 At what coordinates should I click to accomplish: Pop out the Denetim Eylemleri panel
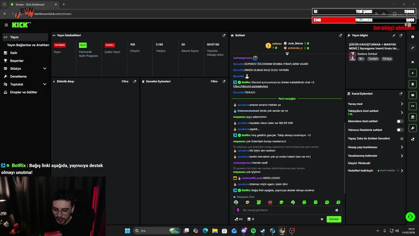coord(224,81)
